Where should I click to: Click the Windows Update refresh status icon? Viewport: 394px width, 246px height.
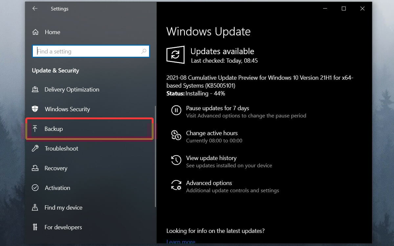pyautogui.click(x=175, y=55)
